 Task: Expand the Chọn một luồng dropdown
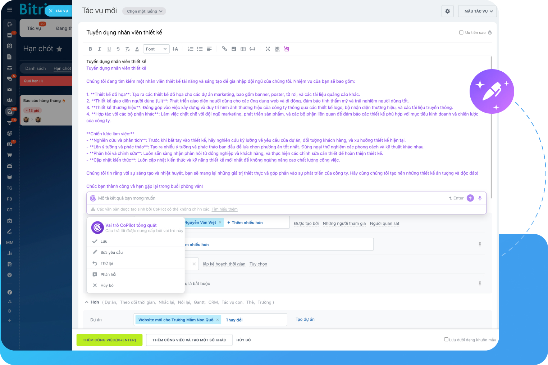pos(144,11)
